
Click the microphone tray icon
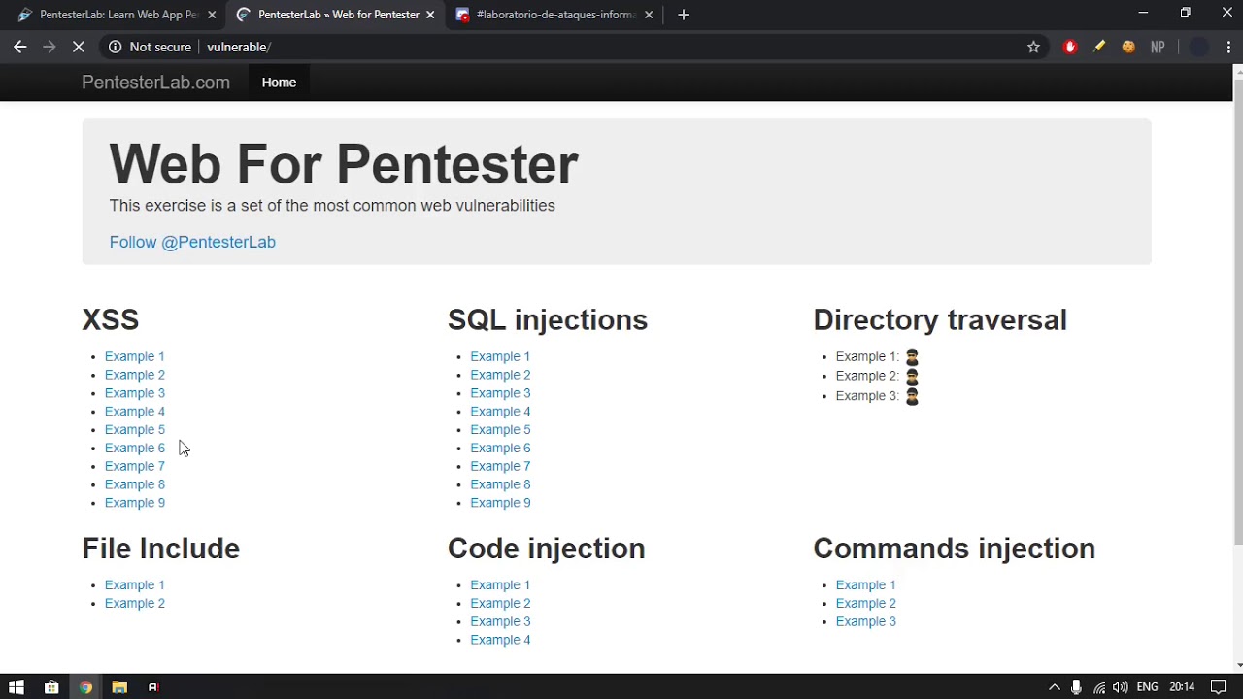[1076, 687]
